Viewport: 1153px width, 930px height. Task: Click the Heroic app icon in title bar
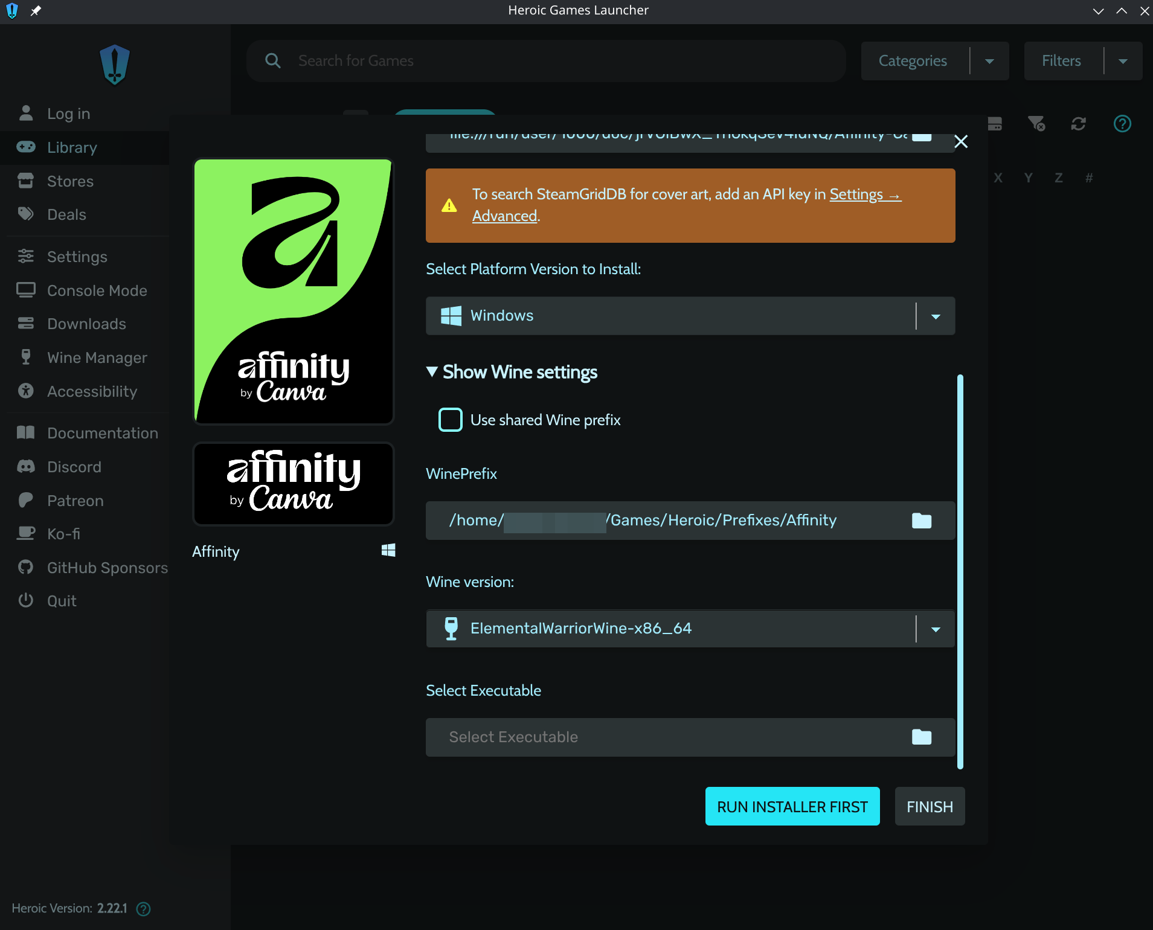tap(12, 10)
